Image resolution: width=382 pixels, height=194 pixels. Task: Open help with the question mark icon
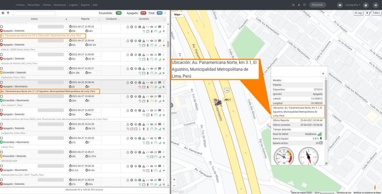click(x=365, y=5)
